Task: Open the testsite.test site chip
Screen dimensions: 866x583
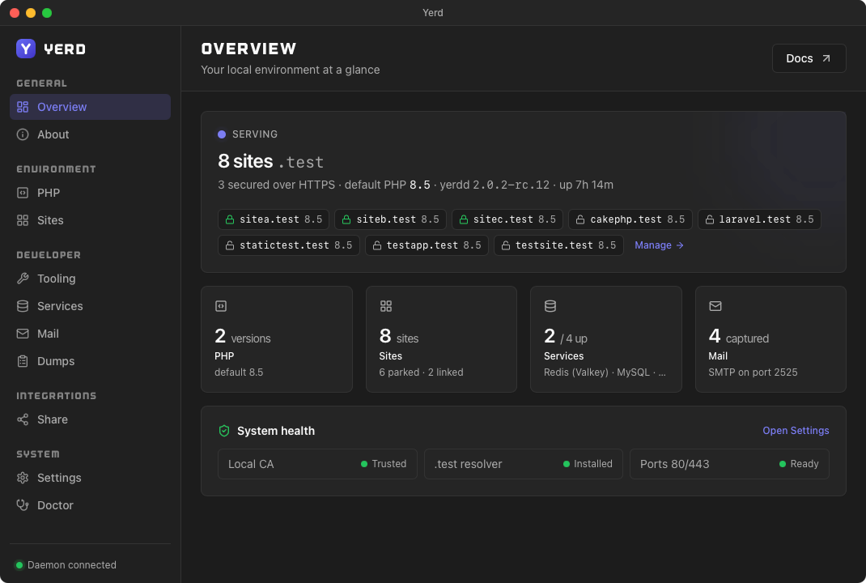Action: point(558,245)
